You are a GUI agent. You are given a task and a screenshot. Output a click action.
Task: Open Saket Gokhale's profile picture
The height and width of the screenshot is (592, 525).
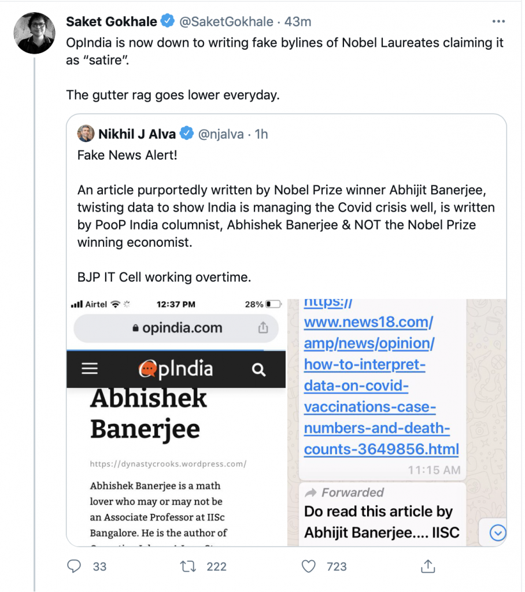(x=34, y=33)
